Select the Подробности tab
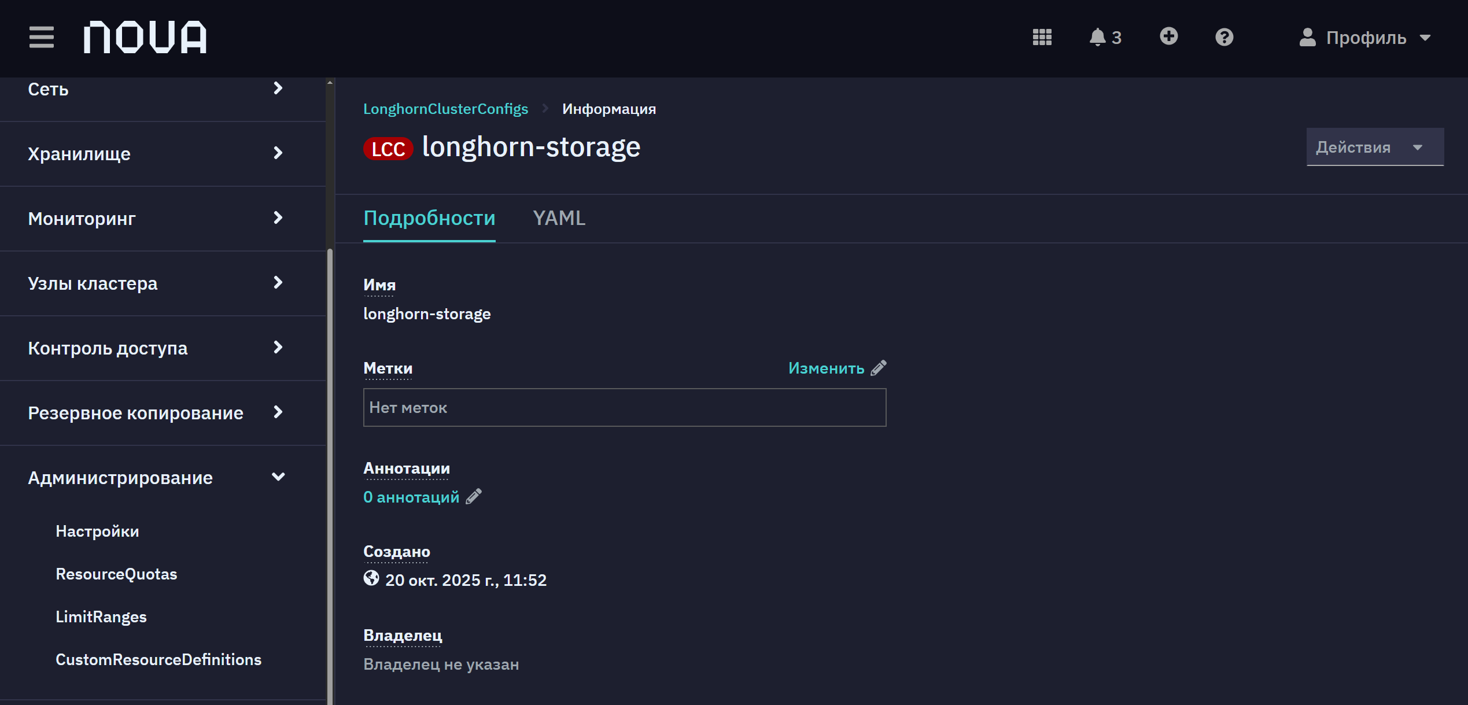This screenshot has width=1468, height=705. pos(429,218)
